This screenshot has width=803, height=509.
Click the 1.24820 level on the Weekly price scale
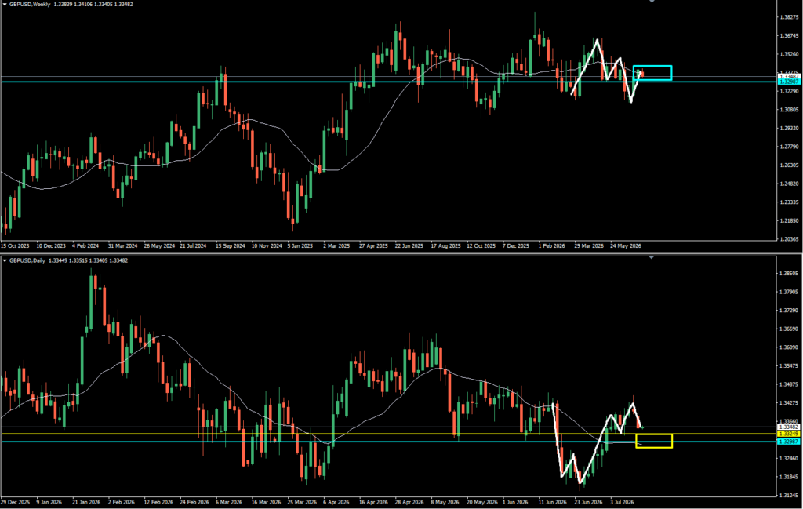[x=789, y=184]
